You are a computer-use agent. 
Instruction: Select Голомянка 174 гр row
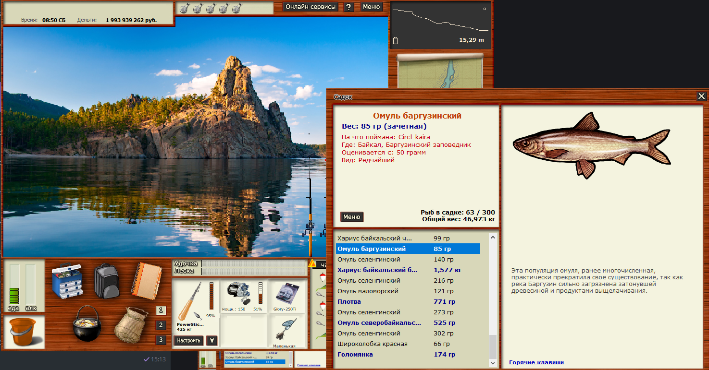pyautogui.click(x=408, y=355)
